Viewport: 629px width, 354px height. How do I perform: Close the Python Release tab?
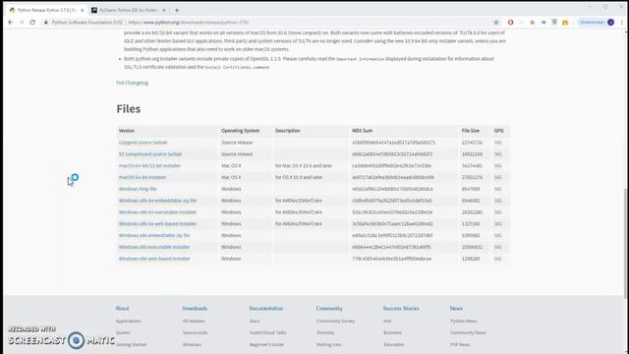[x=83, y=10]
